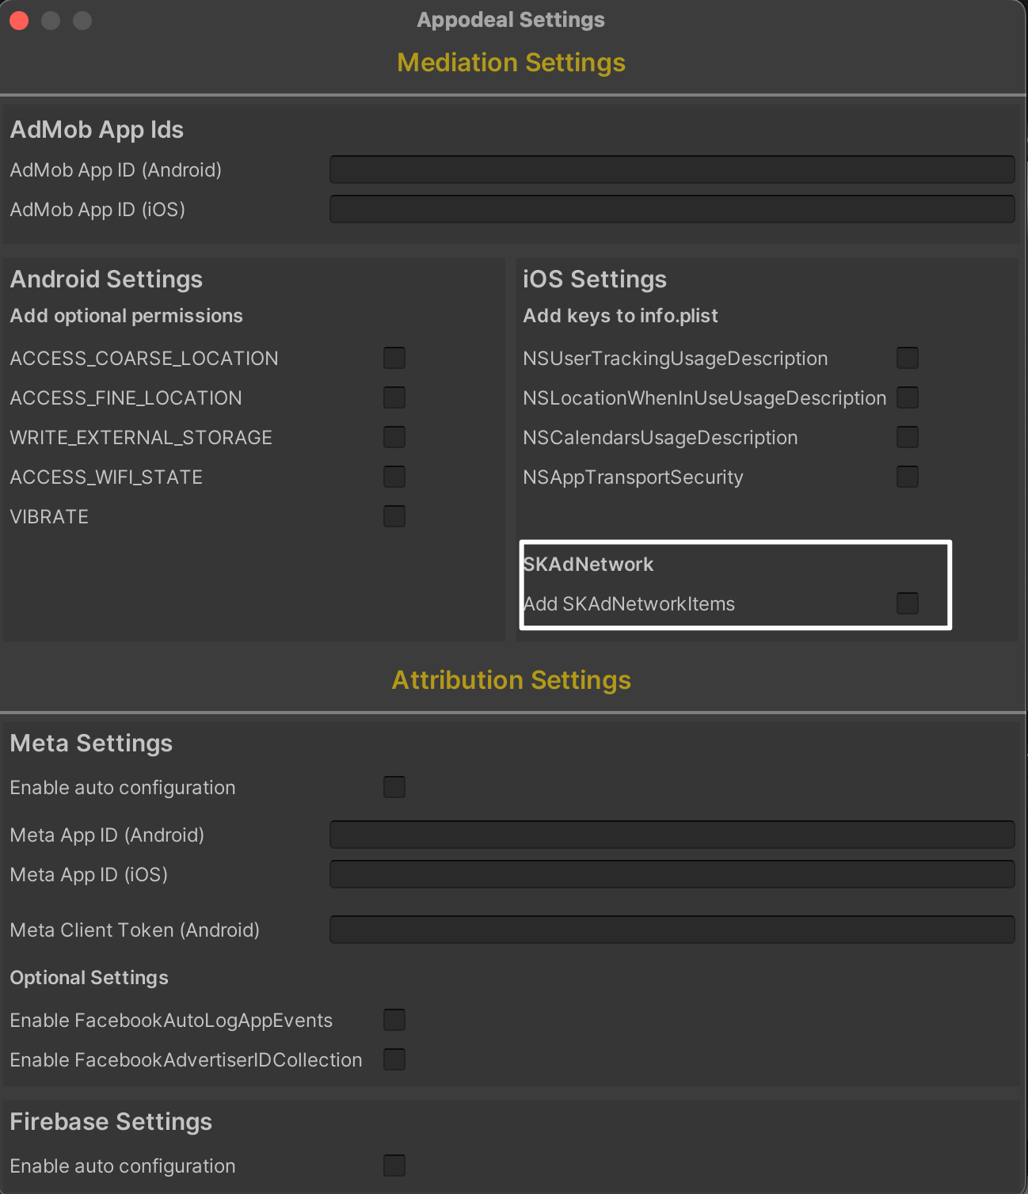Click the AdMob App ID (Android) field

(672, 169)
